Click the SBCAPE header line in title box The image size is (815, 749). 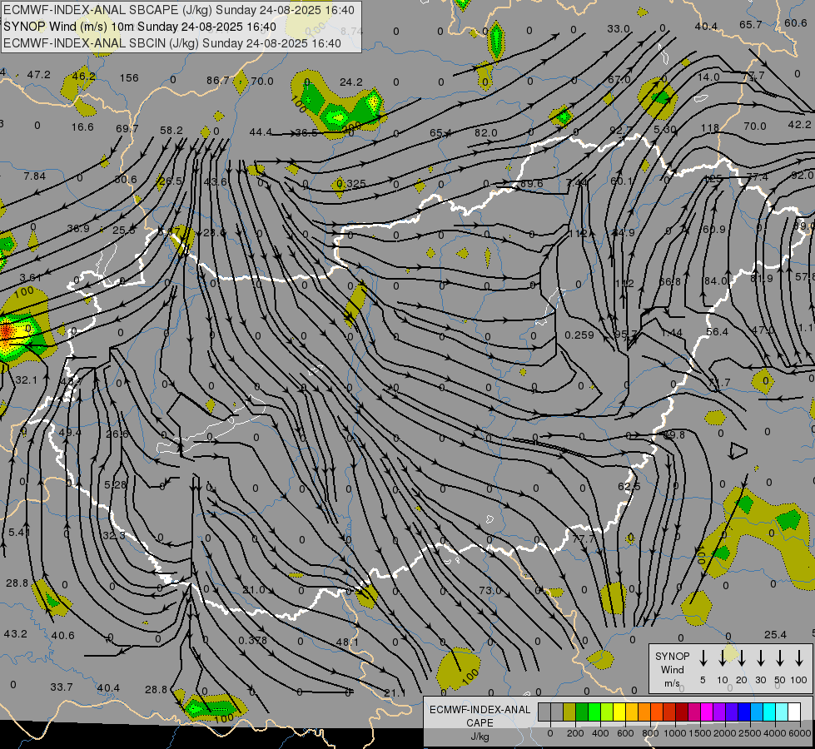tap(179, 10)
